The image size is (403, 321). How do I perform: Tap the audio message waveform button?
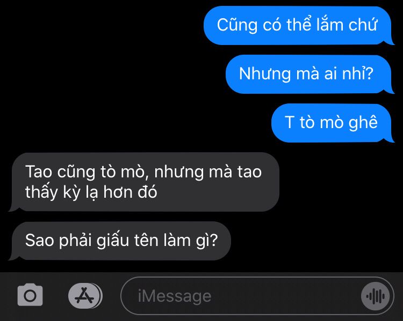(x=375, y=296)
